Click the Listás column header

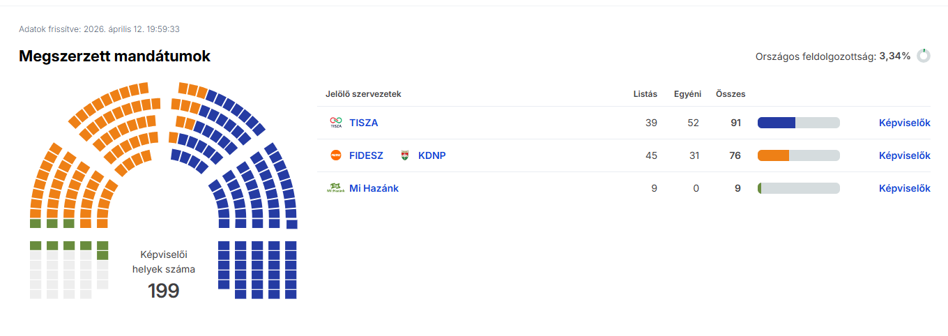(645, 94)
